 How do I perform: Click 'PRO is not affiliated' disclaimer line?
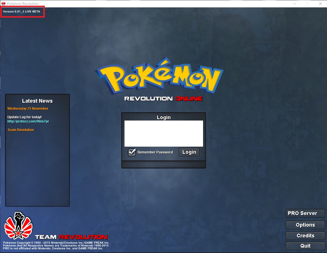[x=53, y=248]
